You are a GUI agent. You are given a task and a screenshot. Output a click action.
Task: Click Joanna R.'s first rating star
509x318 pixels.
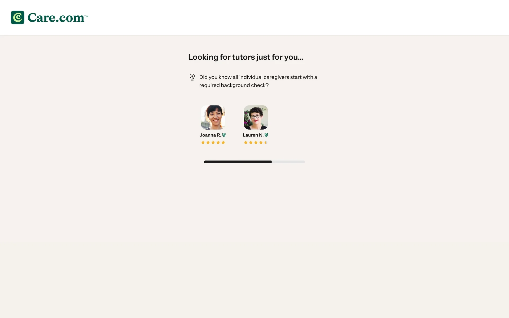203,143
